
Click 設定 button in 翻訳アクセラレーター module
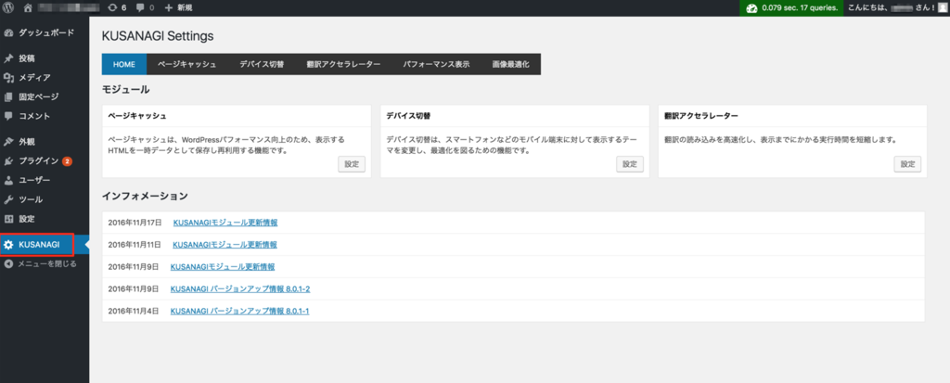(907, 164)
